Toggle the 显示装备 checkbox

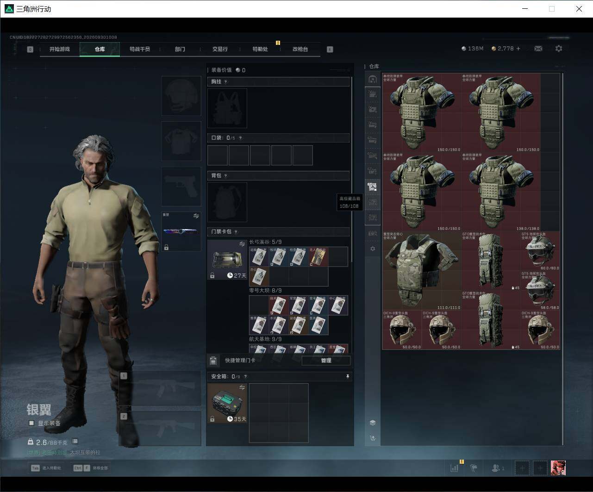click(31, 423)
